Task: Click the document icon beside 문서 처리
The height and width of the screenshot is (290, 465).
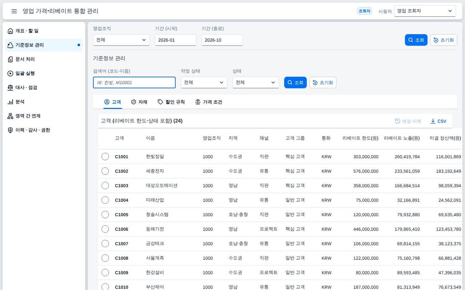Action: [x=10, y=59]
